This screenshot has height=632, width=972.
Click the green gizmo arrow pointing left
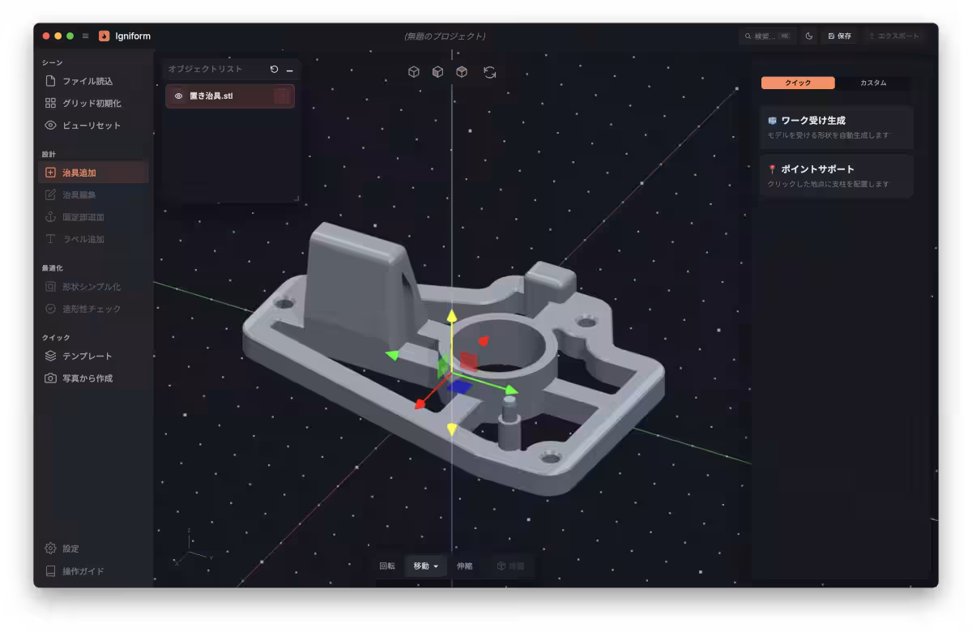pos(392,355)
